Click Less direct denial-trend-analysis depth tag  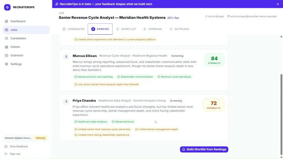[106, 84]
